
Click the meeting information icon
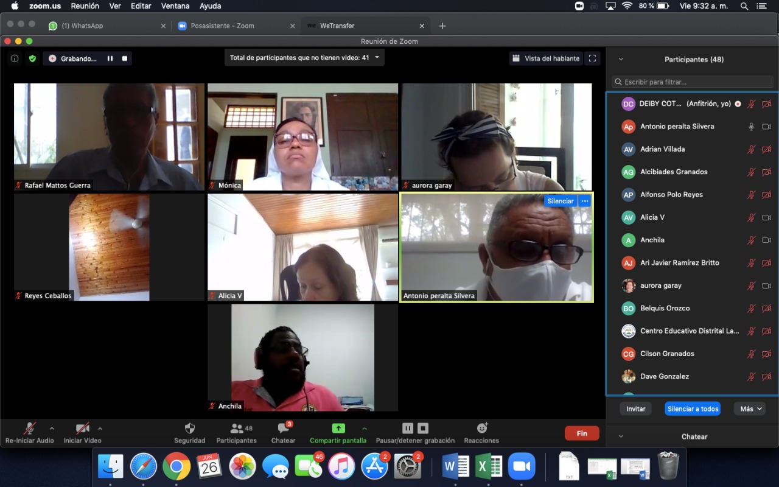click(15, 58)
